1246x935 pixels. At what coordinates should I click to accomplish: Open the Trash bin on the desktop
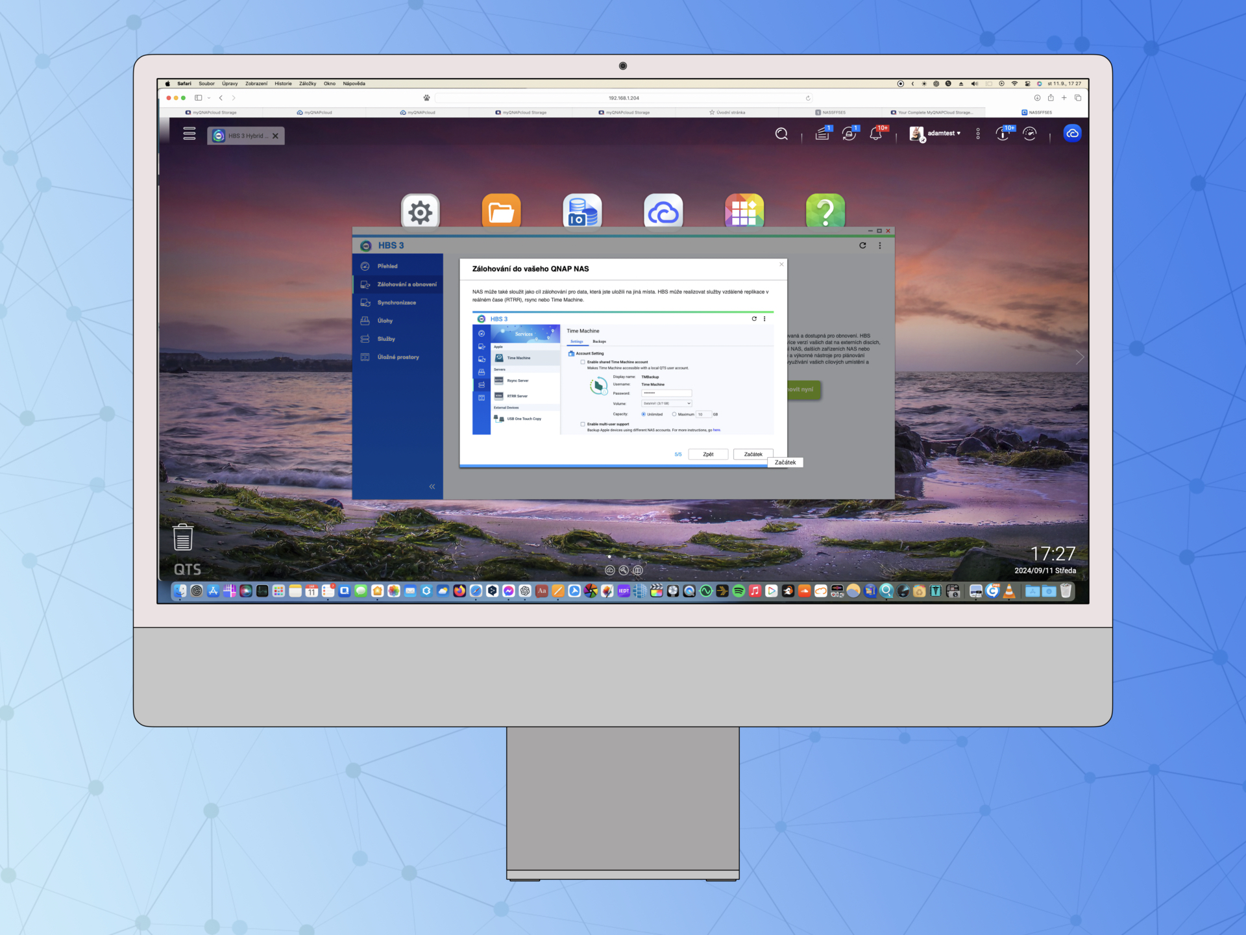(183, 538)
